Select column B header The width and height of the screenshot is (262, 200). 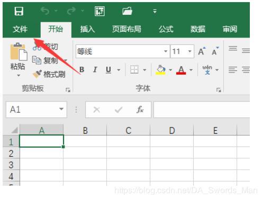[x=85, y=130]
